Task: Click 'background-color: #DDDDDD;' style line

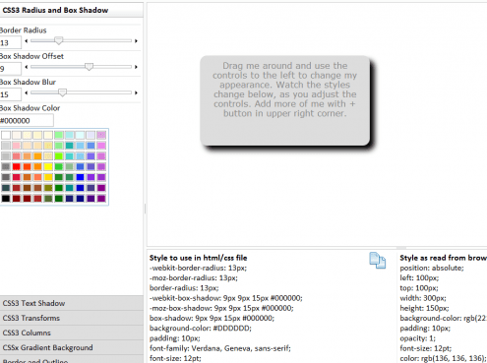Action: tap(201, 328)
